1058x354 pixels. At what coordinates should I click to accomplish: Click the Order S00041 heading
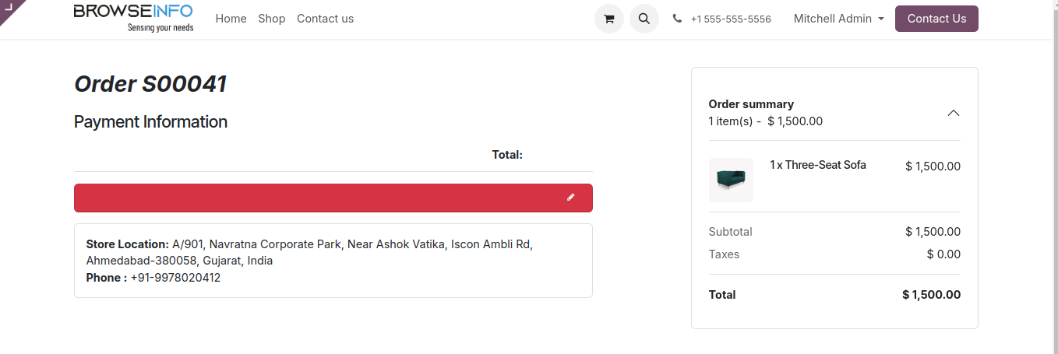[x=150, y=84]
